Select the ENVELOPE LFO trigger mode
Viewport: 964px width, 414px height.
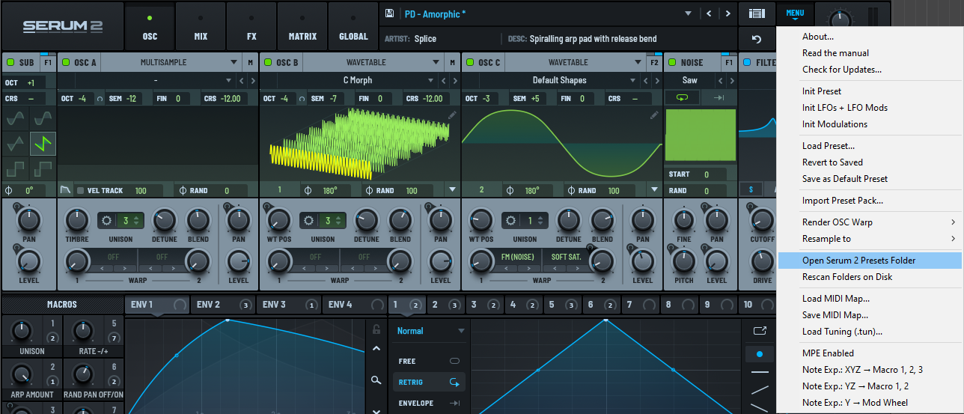coord(429,403)
